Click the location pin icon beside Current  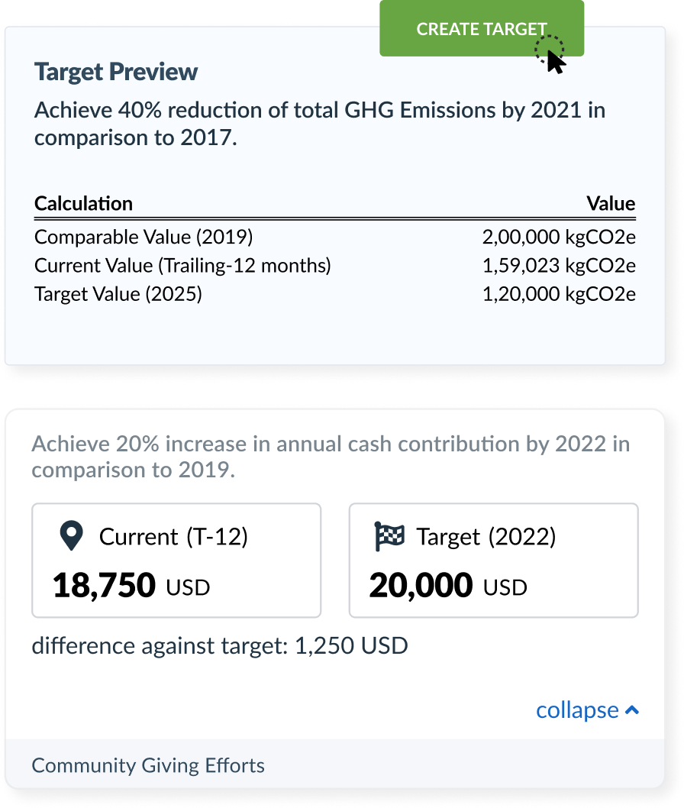pyautogui.click(x=72, y=536)
